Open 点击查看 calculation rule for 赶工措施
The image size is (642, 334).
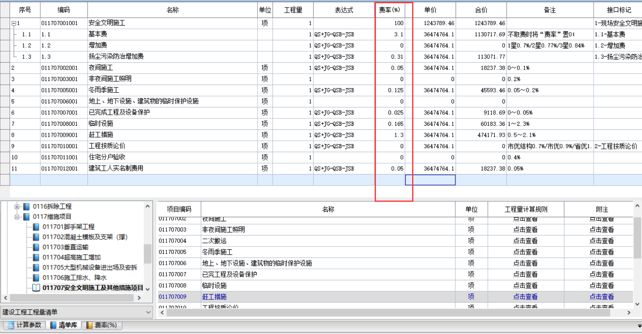point(525,297)
